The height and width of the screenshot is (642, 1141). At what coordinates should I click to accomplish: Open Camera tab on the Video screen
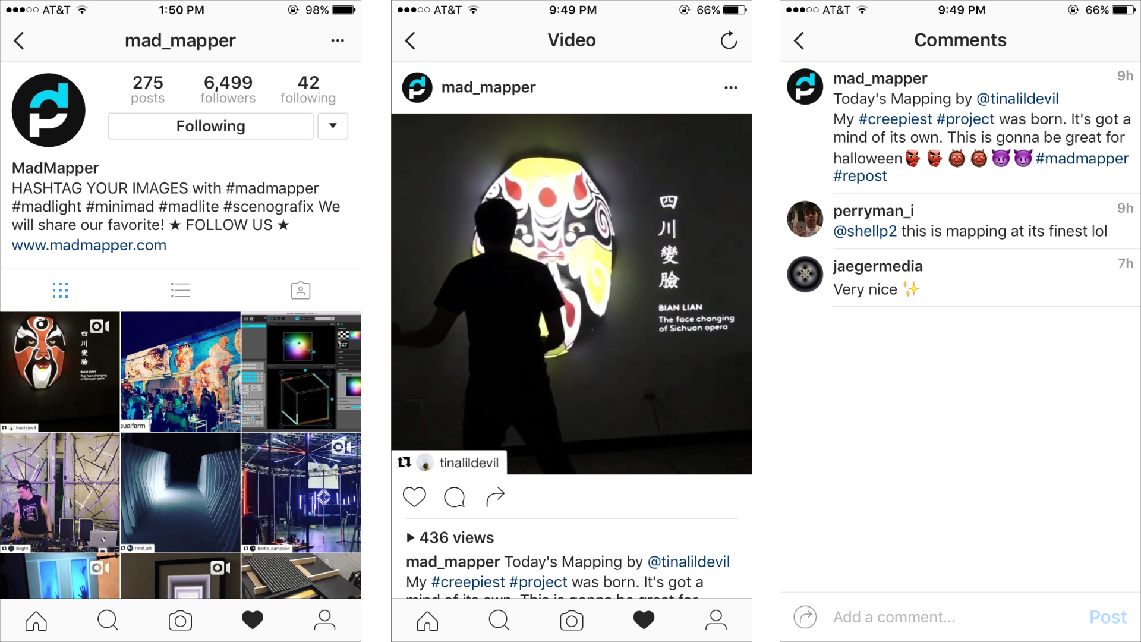(x=572, y=621)
